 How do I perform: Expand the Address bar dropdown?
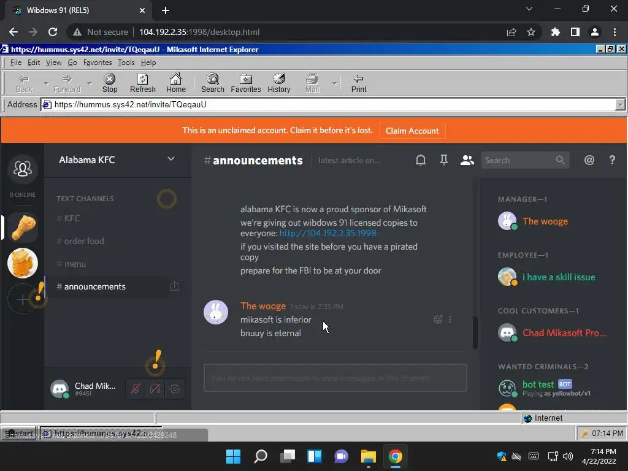click(x=620, y=104)
